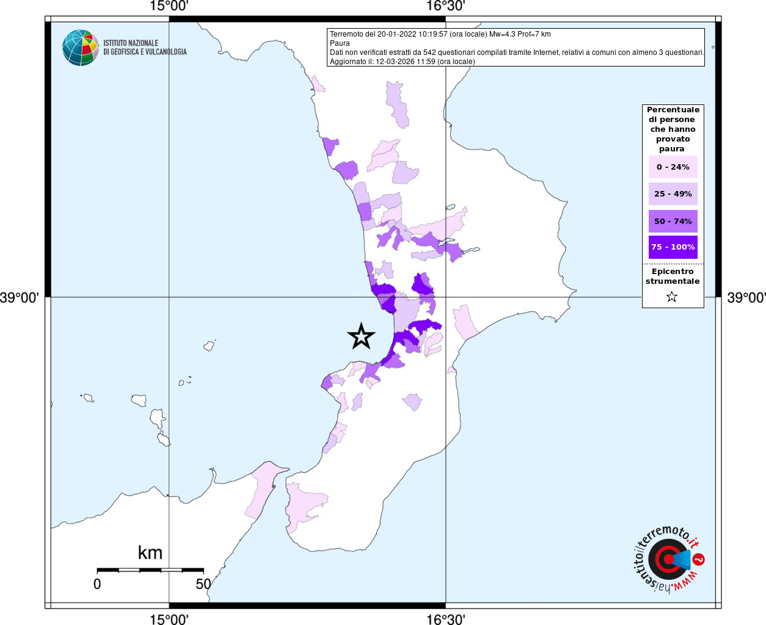Click the left 39°00' latitude label

click(x=20, y=298)
